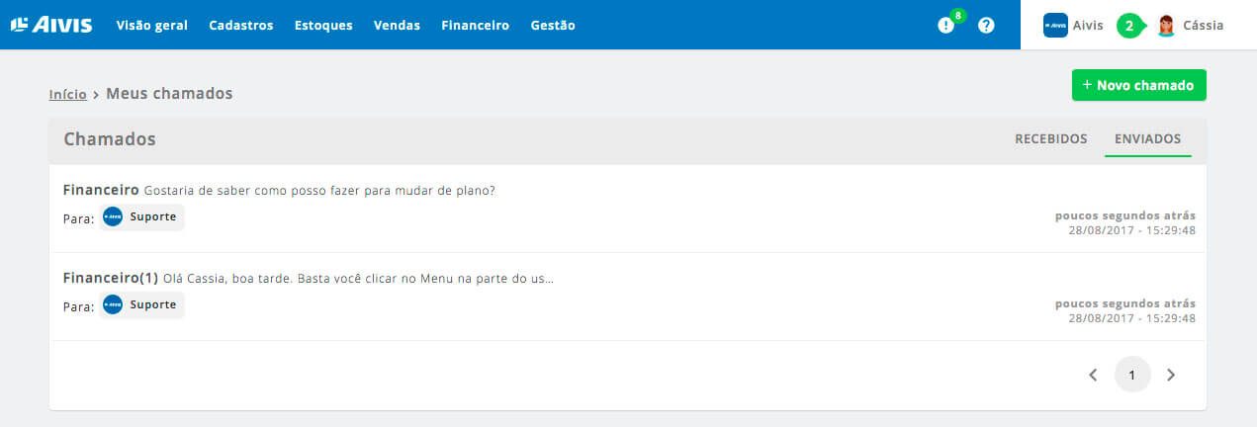Click the user name Cássia

pos(1204,26)
